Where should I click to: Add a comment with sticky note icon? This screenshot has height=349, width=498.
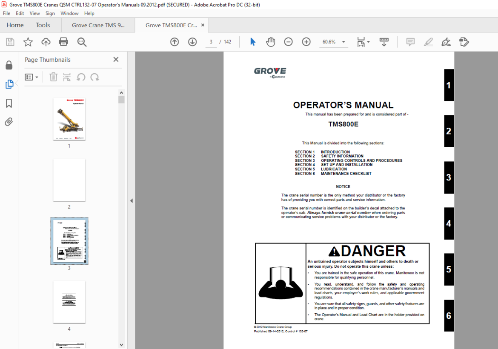tap(410, 42)
